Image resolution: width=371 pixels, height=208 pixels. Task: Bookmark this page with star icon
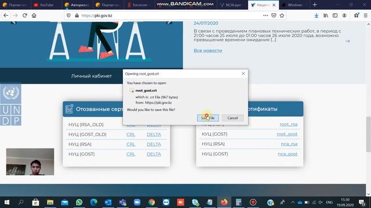[x=282, y=16]
